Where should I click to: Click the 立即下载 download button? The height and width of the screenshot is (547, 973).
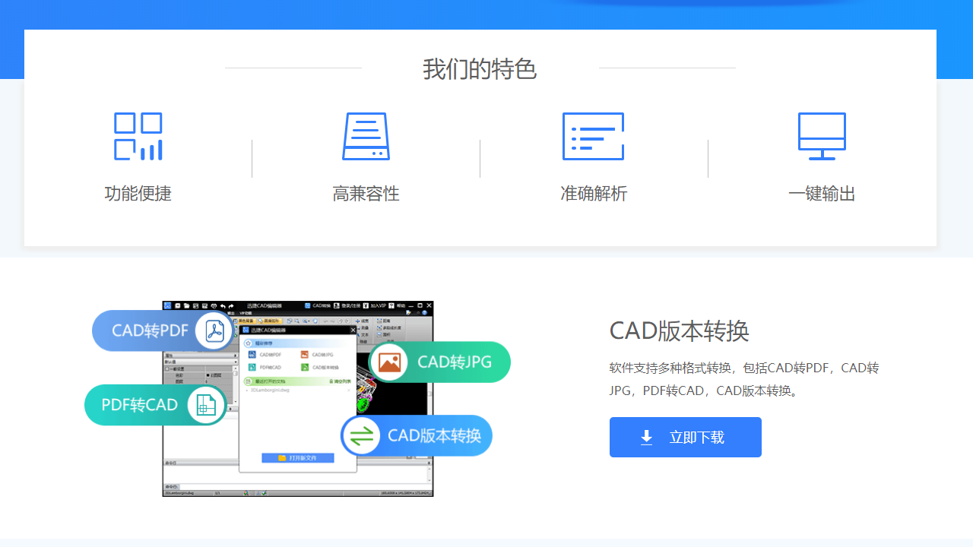point(685,437)
